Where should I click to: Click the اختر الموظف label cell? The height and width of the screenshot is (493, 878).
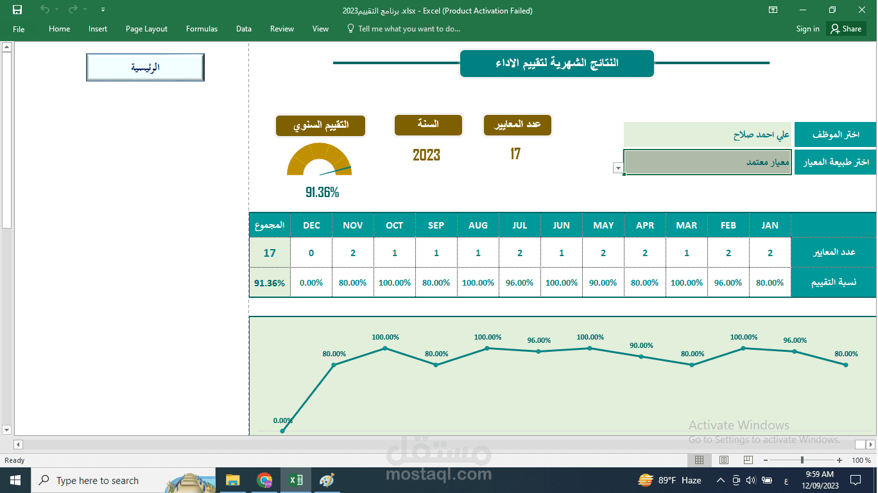click(x=835, y=135)
